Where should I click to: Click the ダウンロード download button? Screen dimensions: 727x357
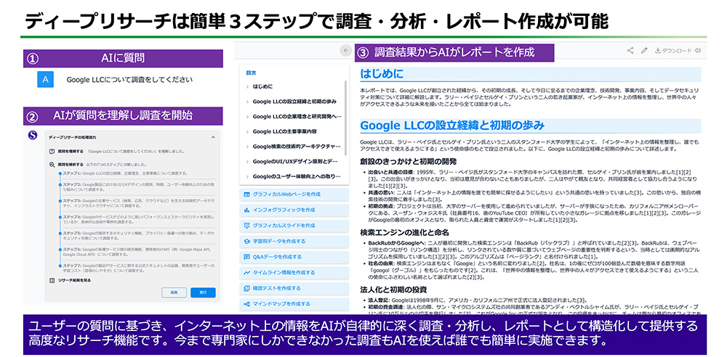673,51
